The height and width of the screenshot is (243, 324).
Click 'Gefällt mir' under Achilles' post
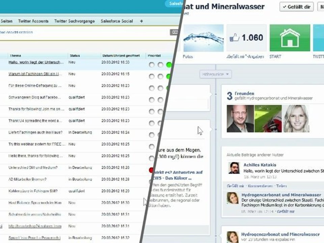(x=235, y=186)
